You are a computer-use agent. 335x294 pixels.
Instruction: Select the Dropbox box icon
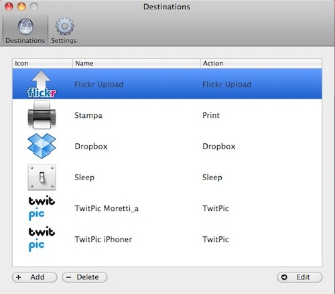[x=42, y=146]
